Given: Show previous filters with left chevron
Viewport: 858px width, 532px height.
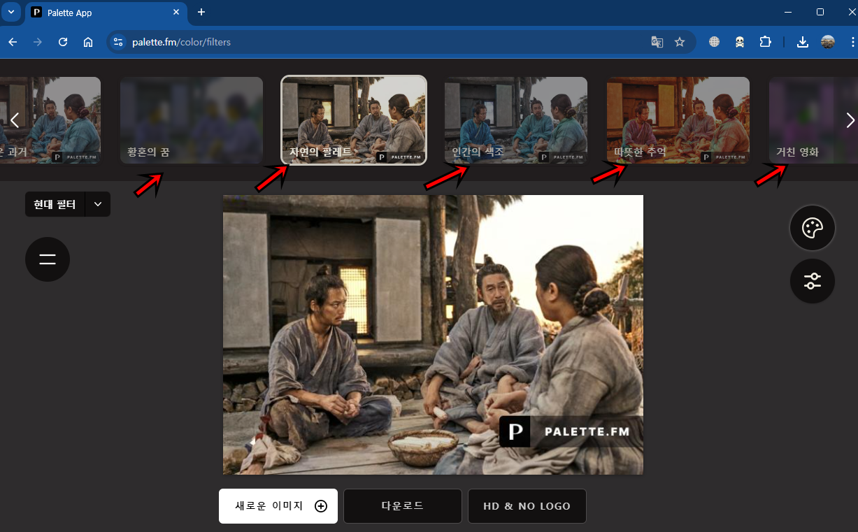Looking at the screenshot, I should pyautogui.click(x=14, y=120).
